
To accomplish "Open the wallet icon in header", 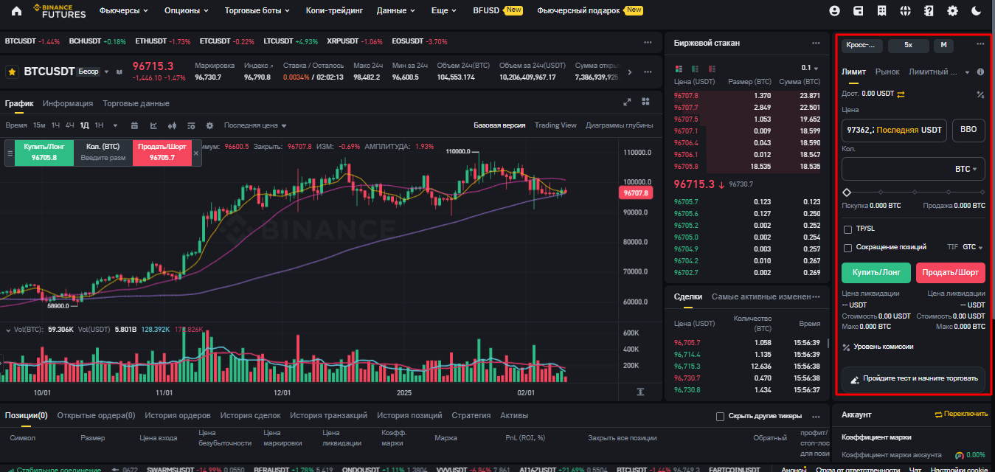I will pos(858,11).
